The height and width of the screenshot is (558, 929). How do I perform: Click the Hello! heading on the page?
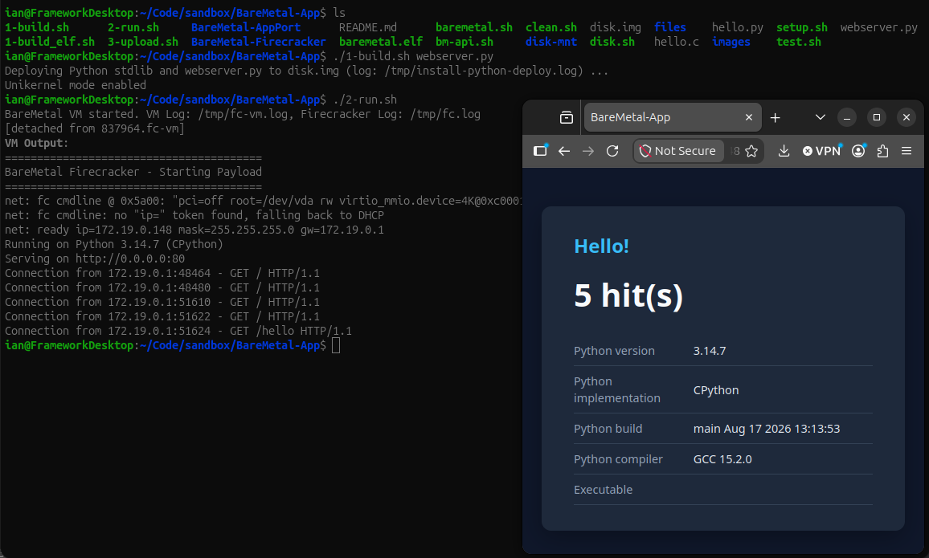601,246
